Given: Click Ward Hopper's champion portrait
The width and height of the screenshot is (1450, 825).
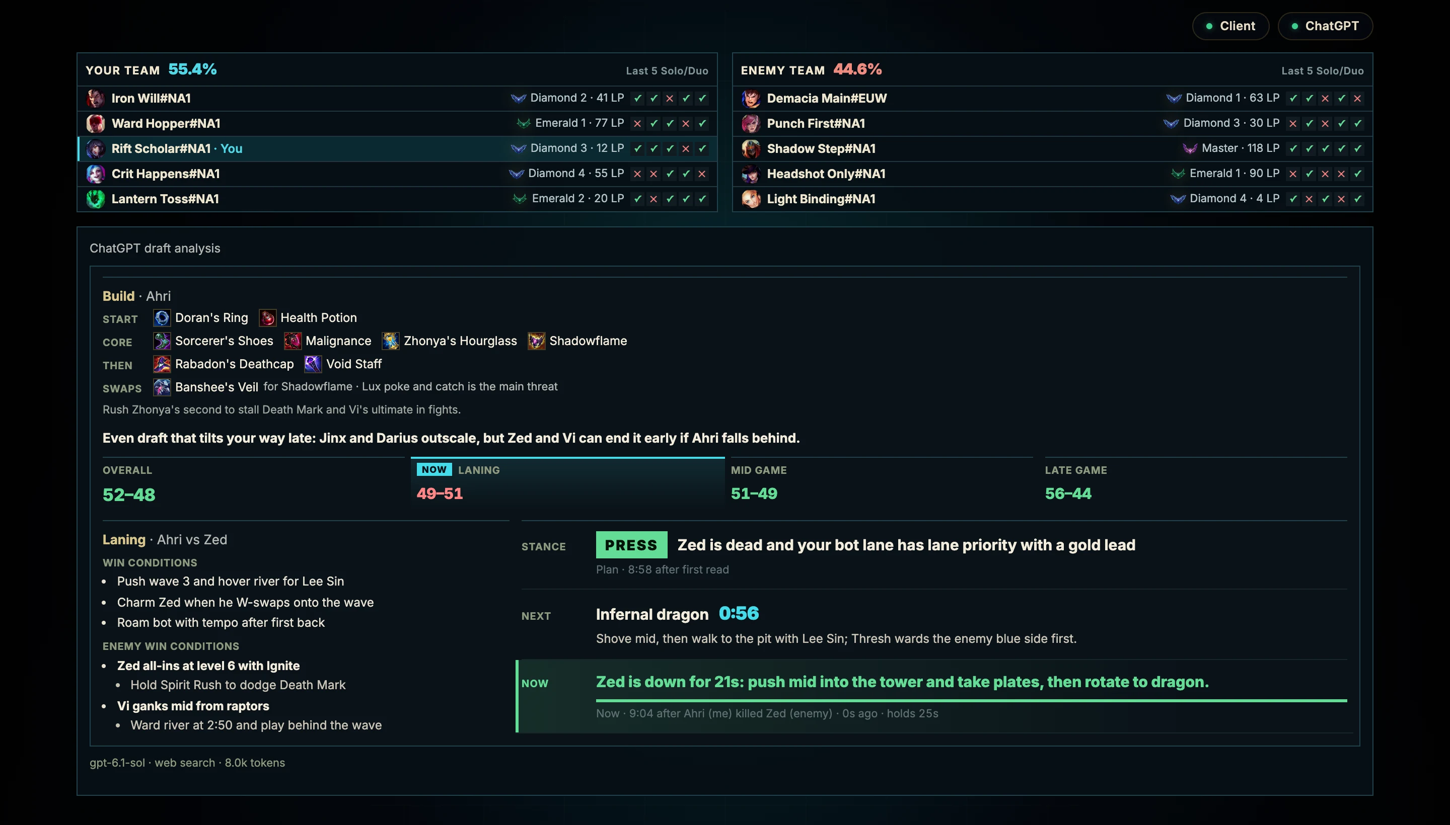Looking at the screenshot, I should click(95, 124).
